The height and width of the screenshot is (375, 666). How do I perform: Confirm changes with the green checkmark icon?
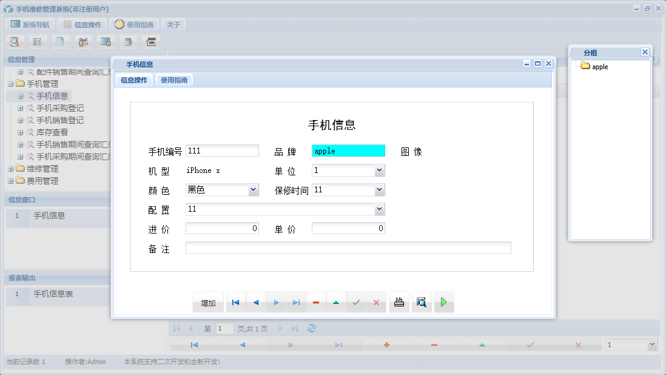[355, 302]
